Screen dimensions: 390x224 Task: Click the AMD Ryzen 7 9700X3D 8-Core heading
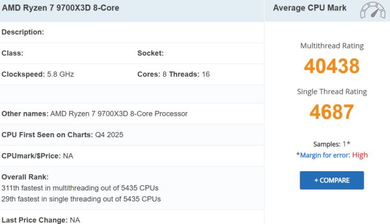pyautogui.click(x=60, y=8)
